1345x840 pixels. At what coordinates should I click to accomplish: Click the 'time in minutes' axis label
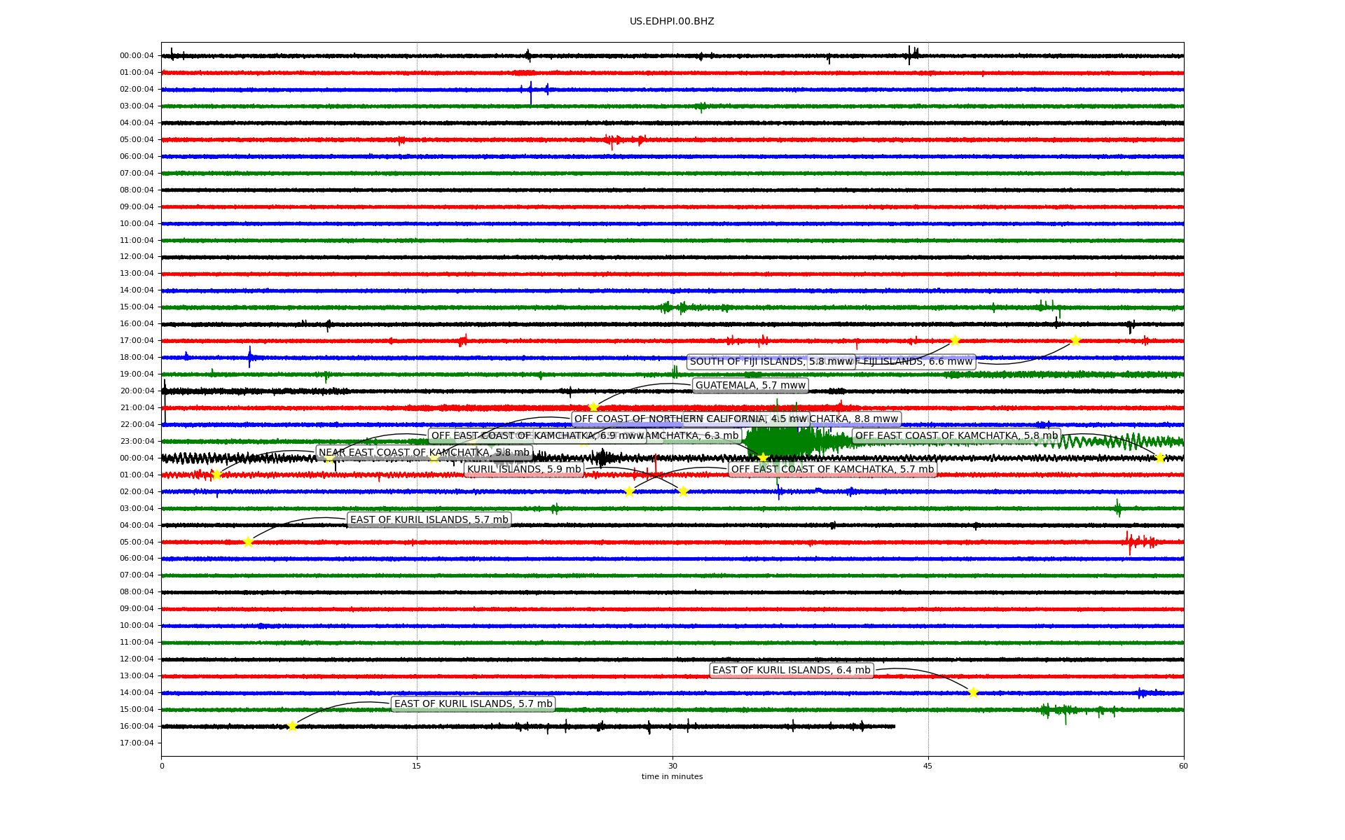point(672,776)
